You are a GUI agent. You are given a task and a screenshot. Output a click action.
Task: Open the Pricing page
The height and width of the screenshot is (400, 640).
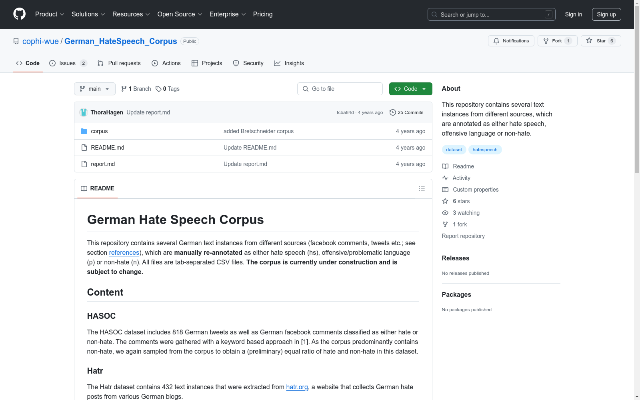point(263,14)
